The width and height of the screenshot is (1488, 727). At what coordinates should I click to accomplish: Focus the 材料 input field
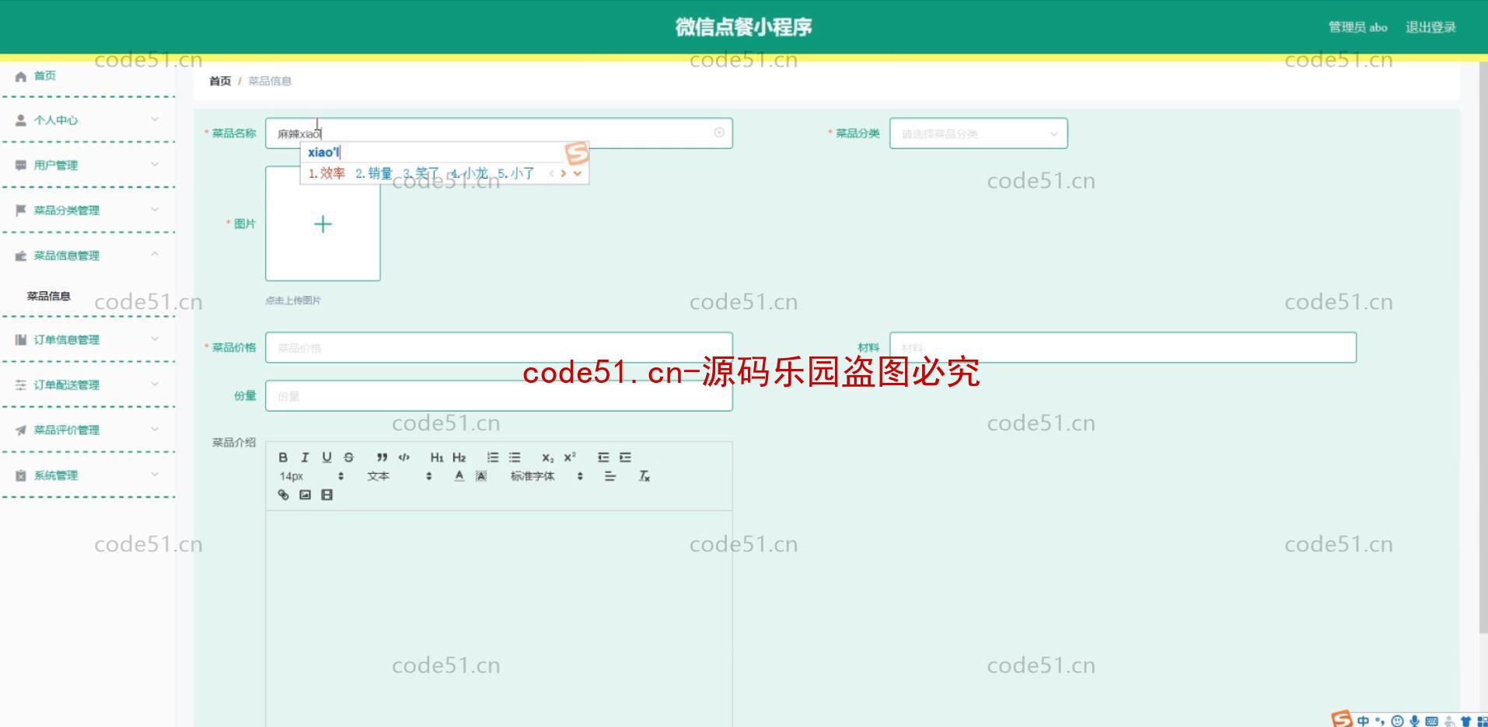pos(1123,348)
